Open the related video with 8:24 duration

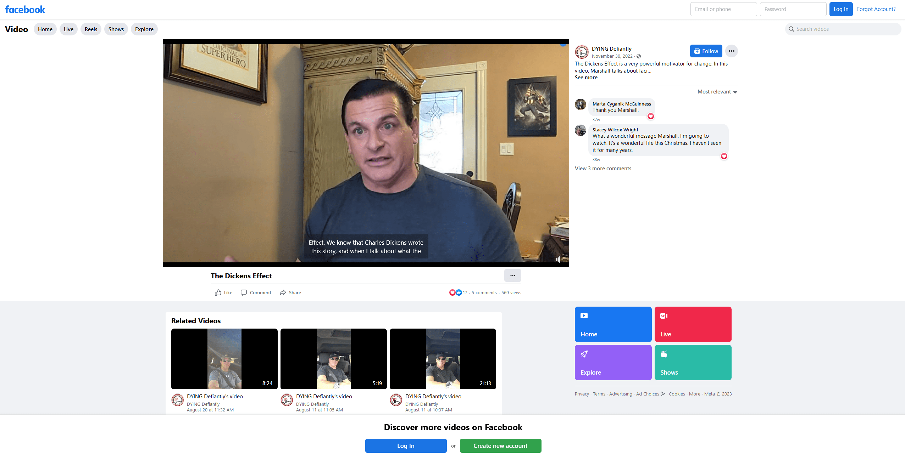[224, 359]
